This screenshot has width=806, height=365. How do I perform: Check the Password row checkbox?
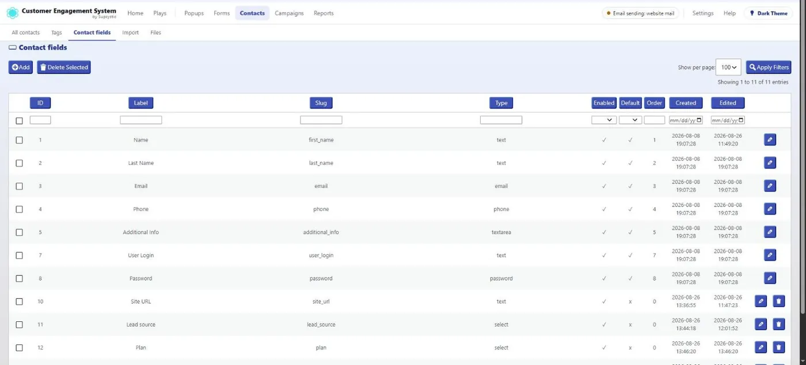19,278
